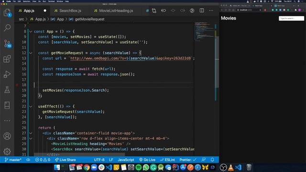Click the Movies heading in the browser page
The width and height of the screenshot is (306, 172).
pyautogui.click(x=229, y=18)
